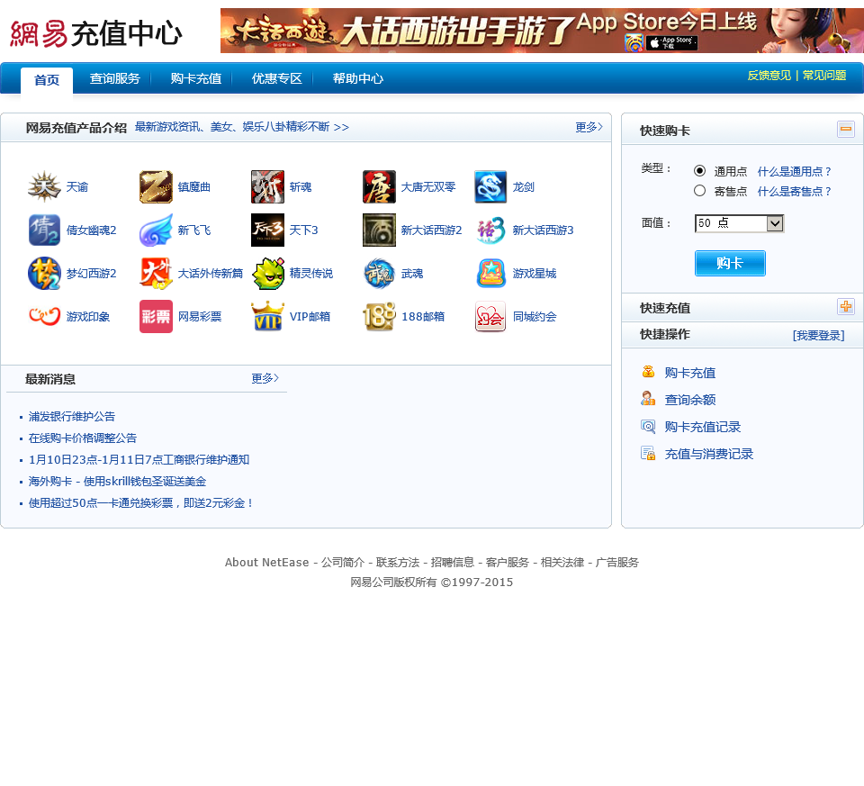This screenshot has width=864, height=786.
Task: Click the 新飞飞 wing icon
Action: [x=156, y=230]
